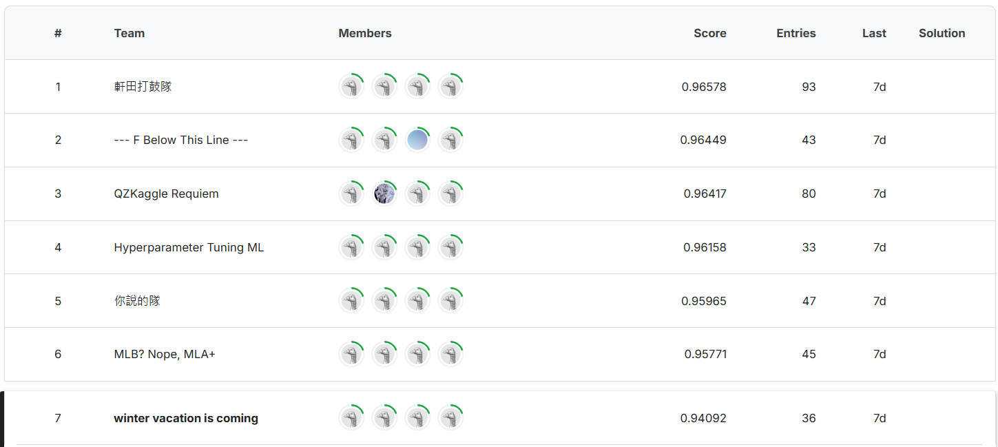The height and width of the screenshot is (447, 998).
Task: Open the 軒田打鼓隊 team name
Action: tap(143, 87)
